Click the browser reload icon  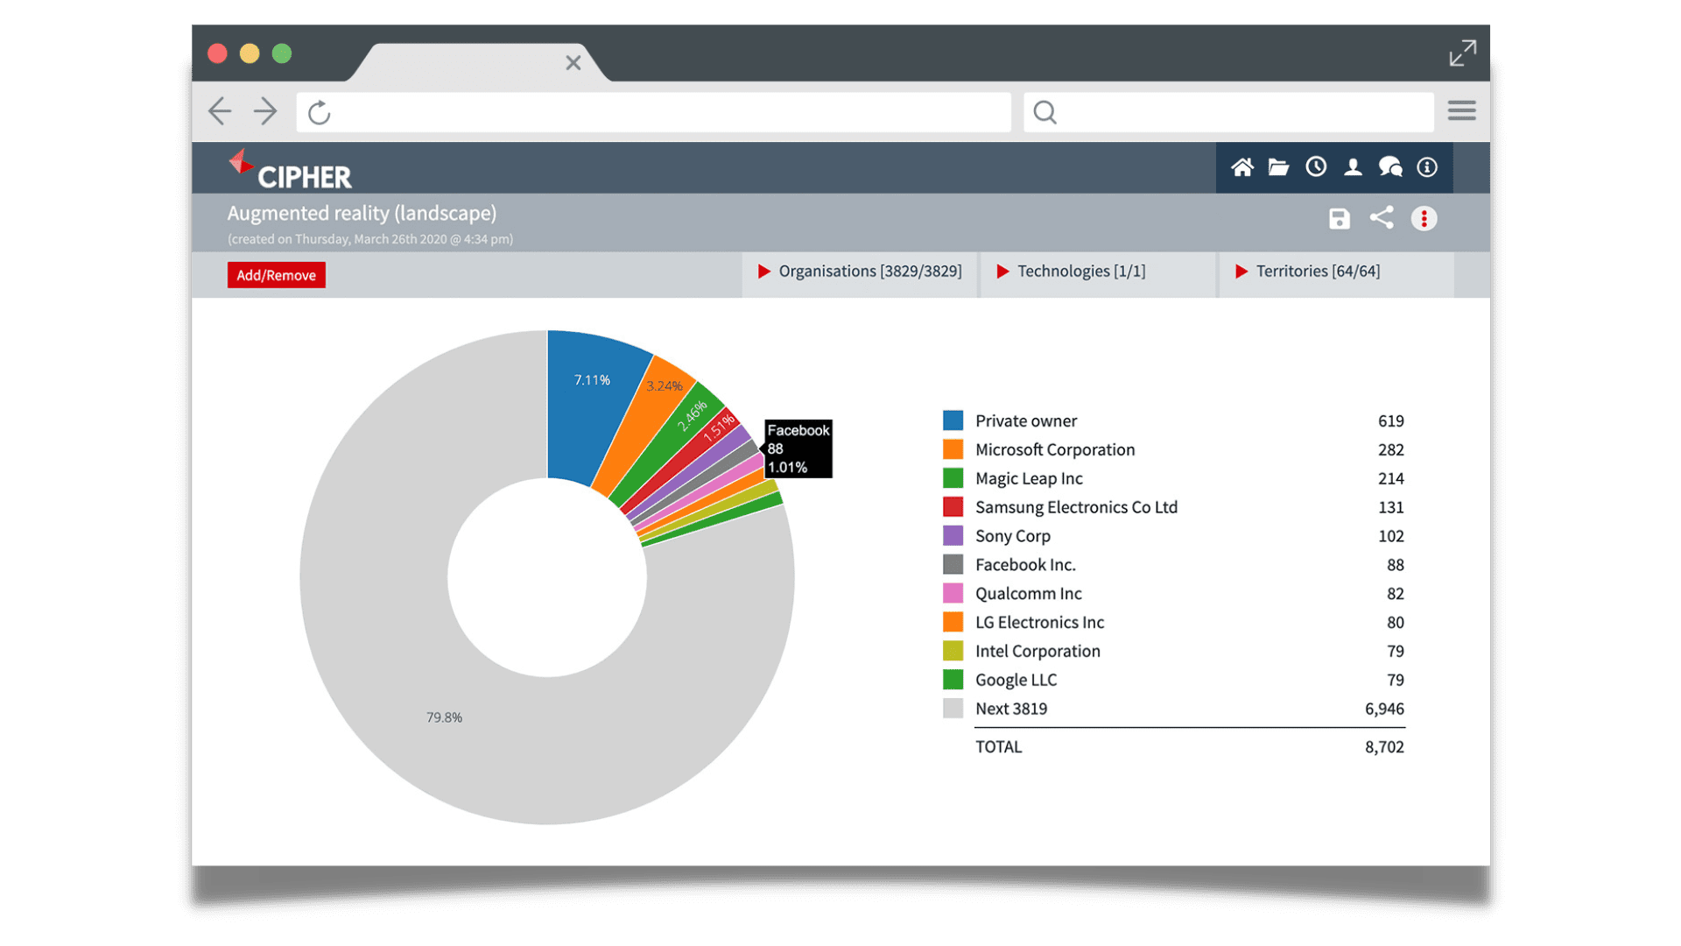[x=323, y=112]
